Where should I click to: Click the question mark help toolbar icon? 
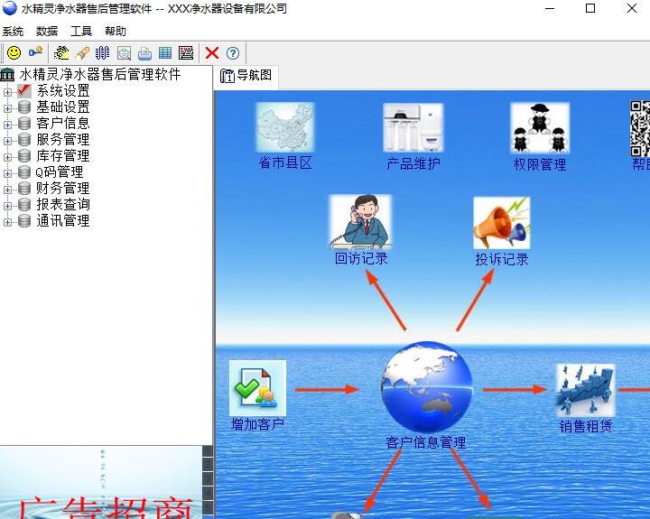coord(233,53)
